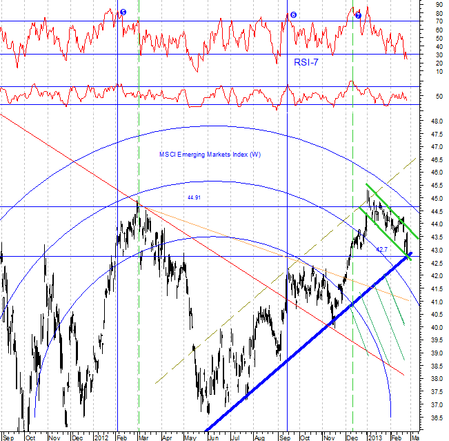449x441 pixels.
Task: Click the Jul month label
Action: pos(235,438)
